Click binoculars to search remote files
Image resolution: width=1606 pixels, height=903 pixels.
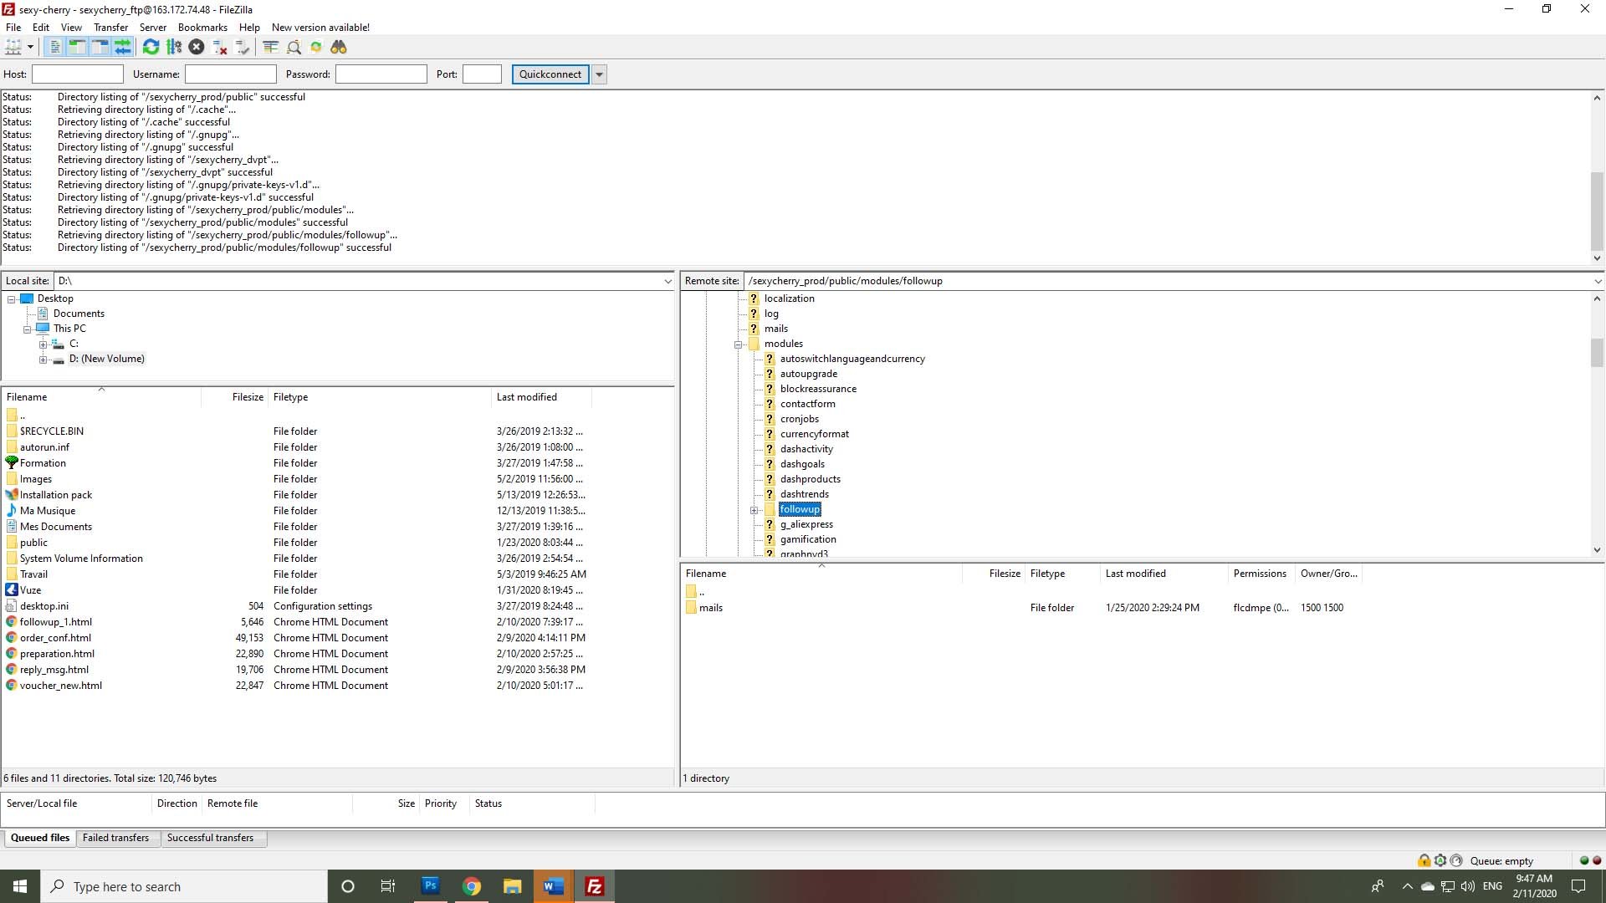pyautogui.click(x=339, y=48)
